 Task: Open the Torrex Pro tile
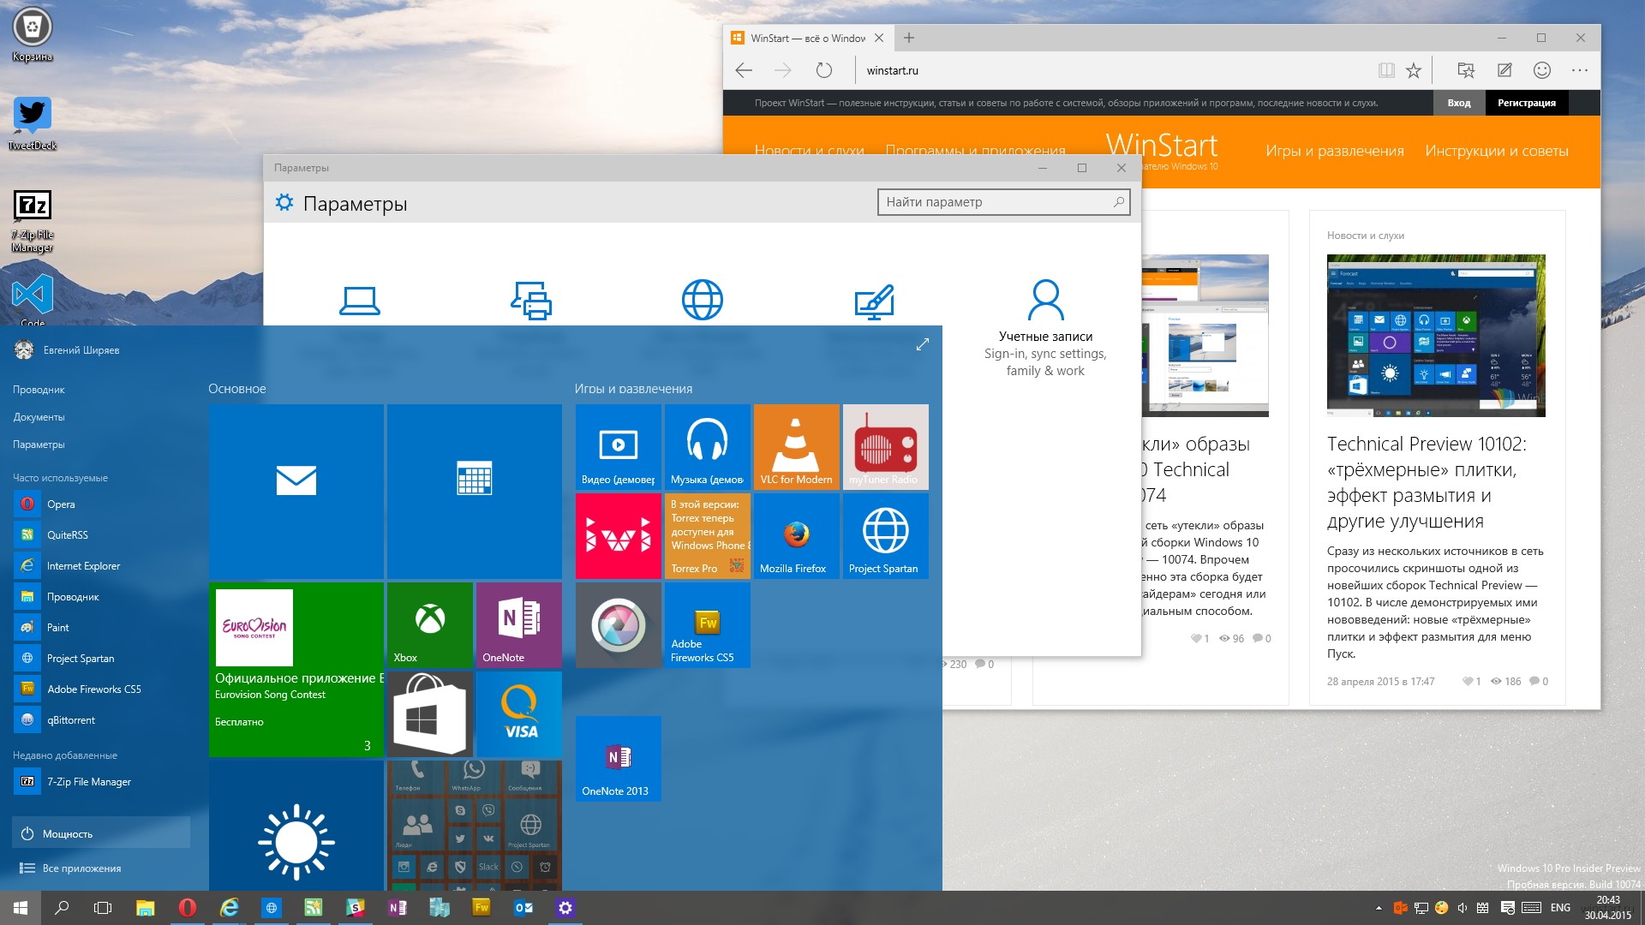708,536
